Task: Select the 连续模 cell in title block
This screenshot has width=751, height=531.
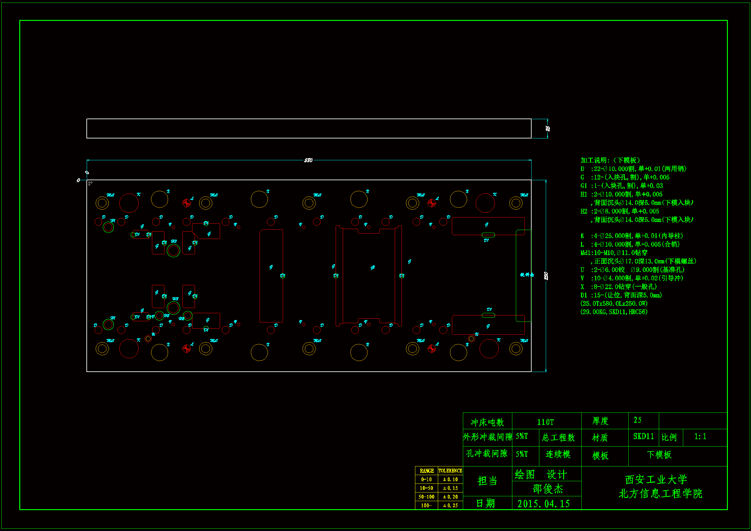Action: click(x=558, y=454)
